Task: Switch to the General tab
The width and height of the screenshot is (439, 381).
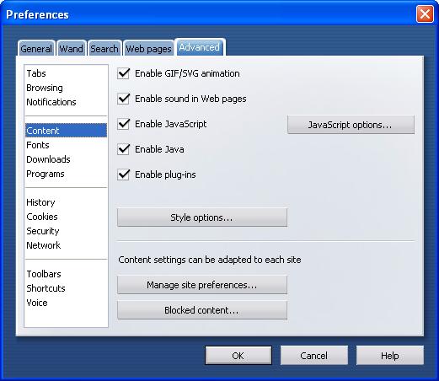Action: click(x=36, y=49)
